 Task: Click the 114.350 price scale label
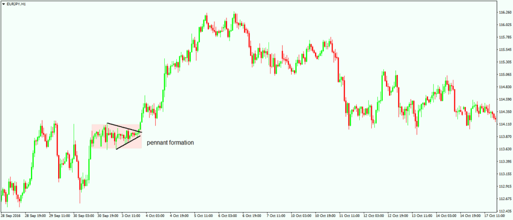[505, 111]
